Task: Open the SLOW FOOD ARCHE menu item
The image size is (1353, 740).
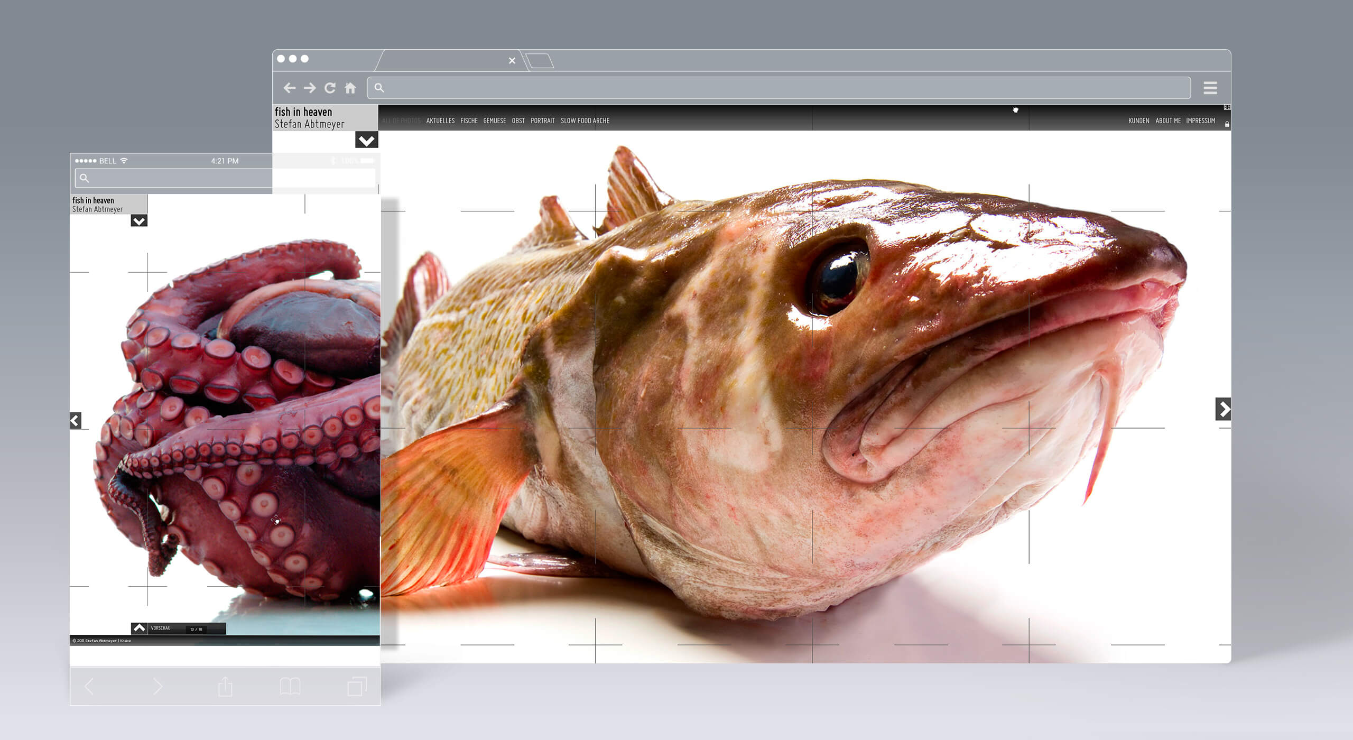Action: [x=585, y=121]
